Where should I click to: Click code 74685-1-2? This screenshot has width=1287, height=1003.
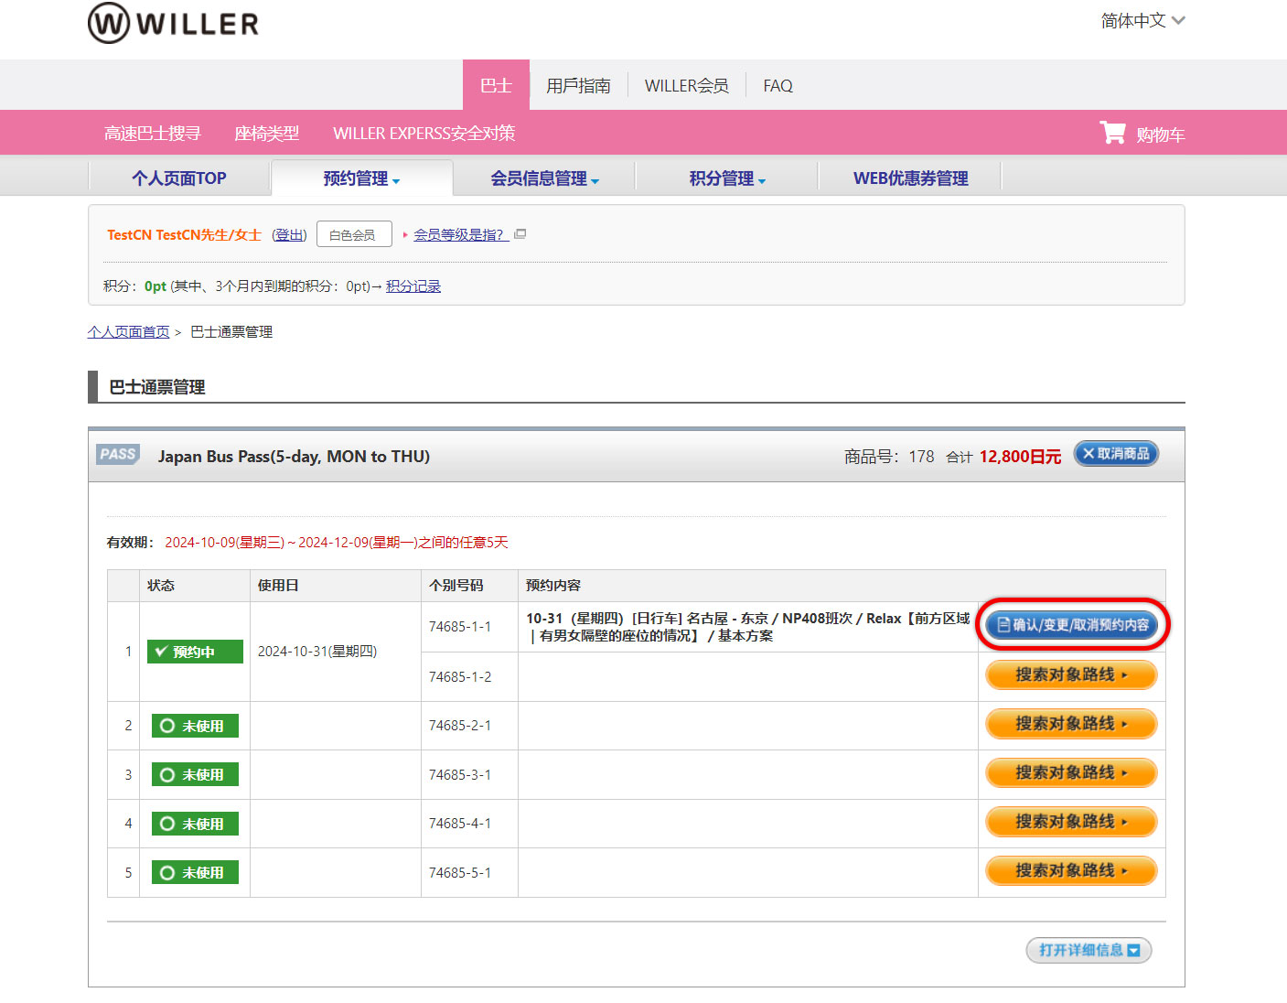460,676
